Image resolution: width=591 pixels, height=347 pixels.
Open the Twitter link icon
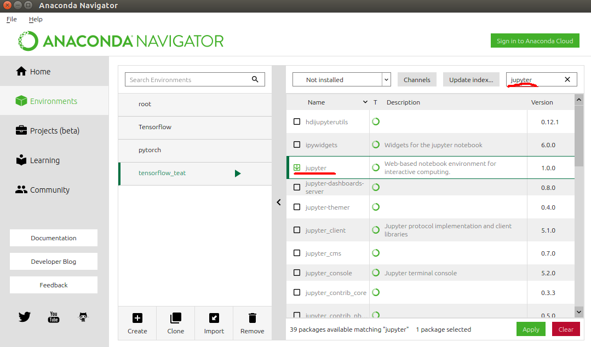(25, 317)
